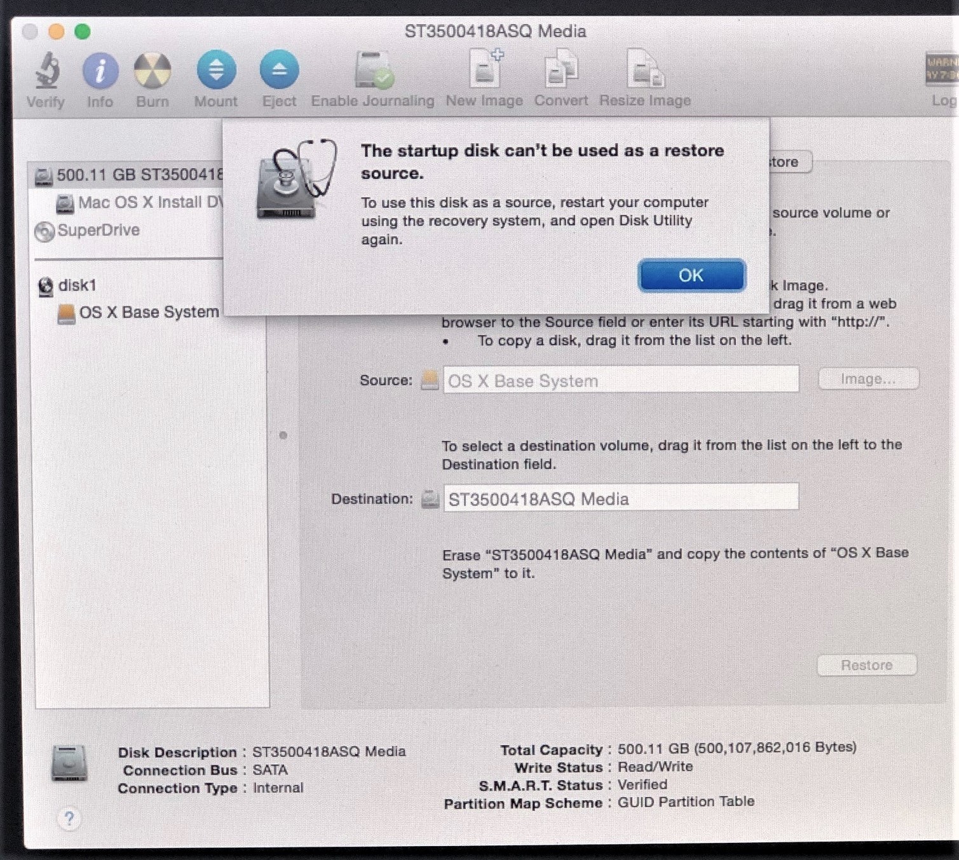Select OS X Base System volume in sidebar

pos(139,313)
